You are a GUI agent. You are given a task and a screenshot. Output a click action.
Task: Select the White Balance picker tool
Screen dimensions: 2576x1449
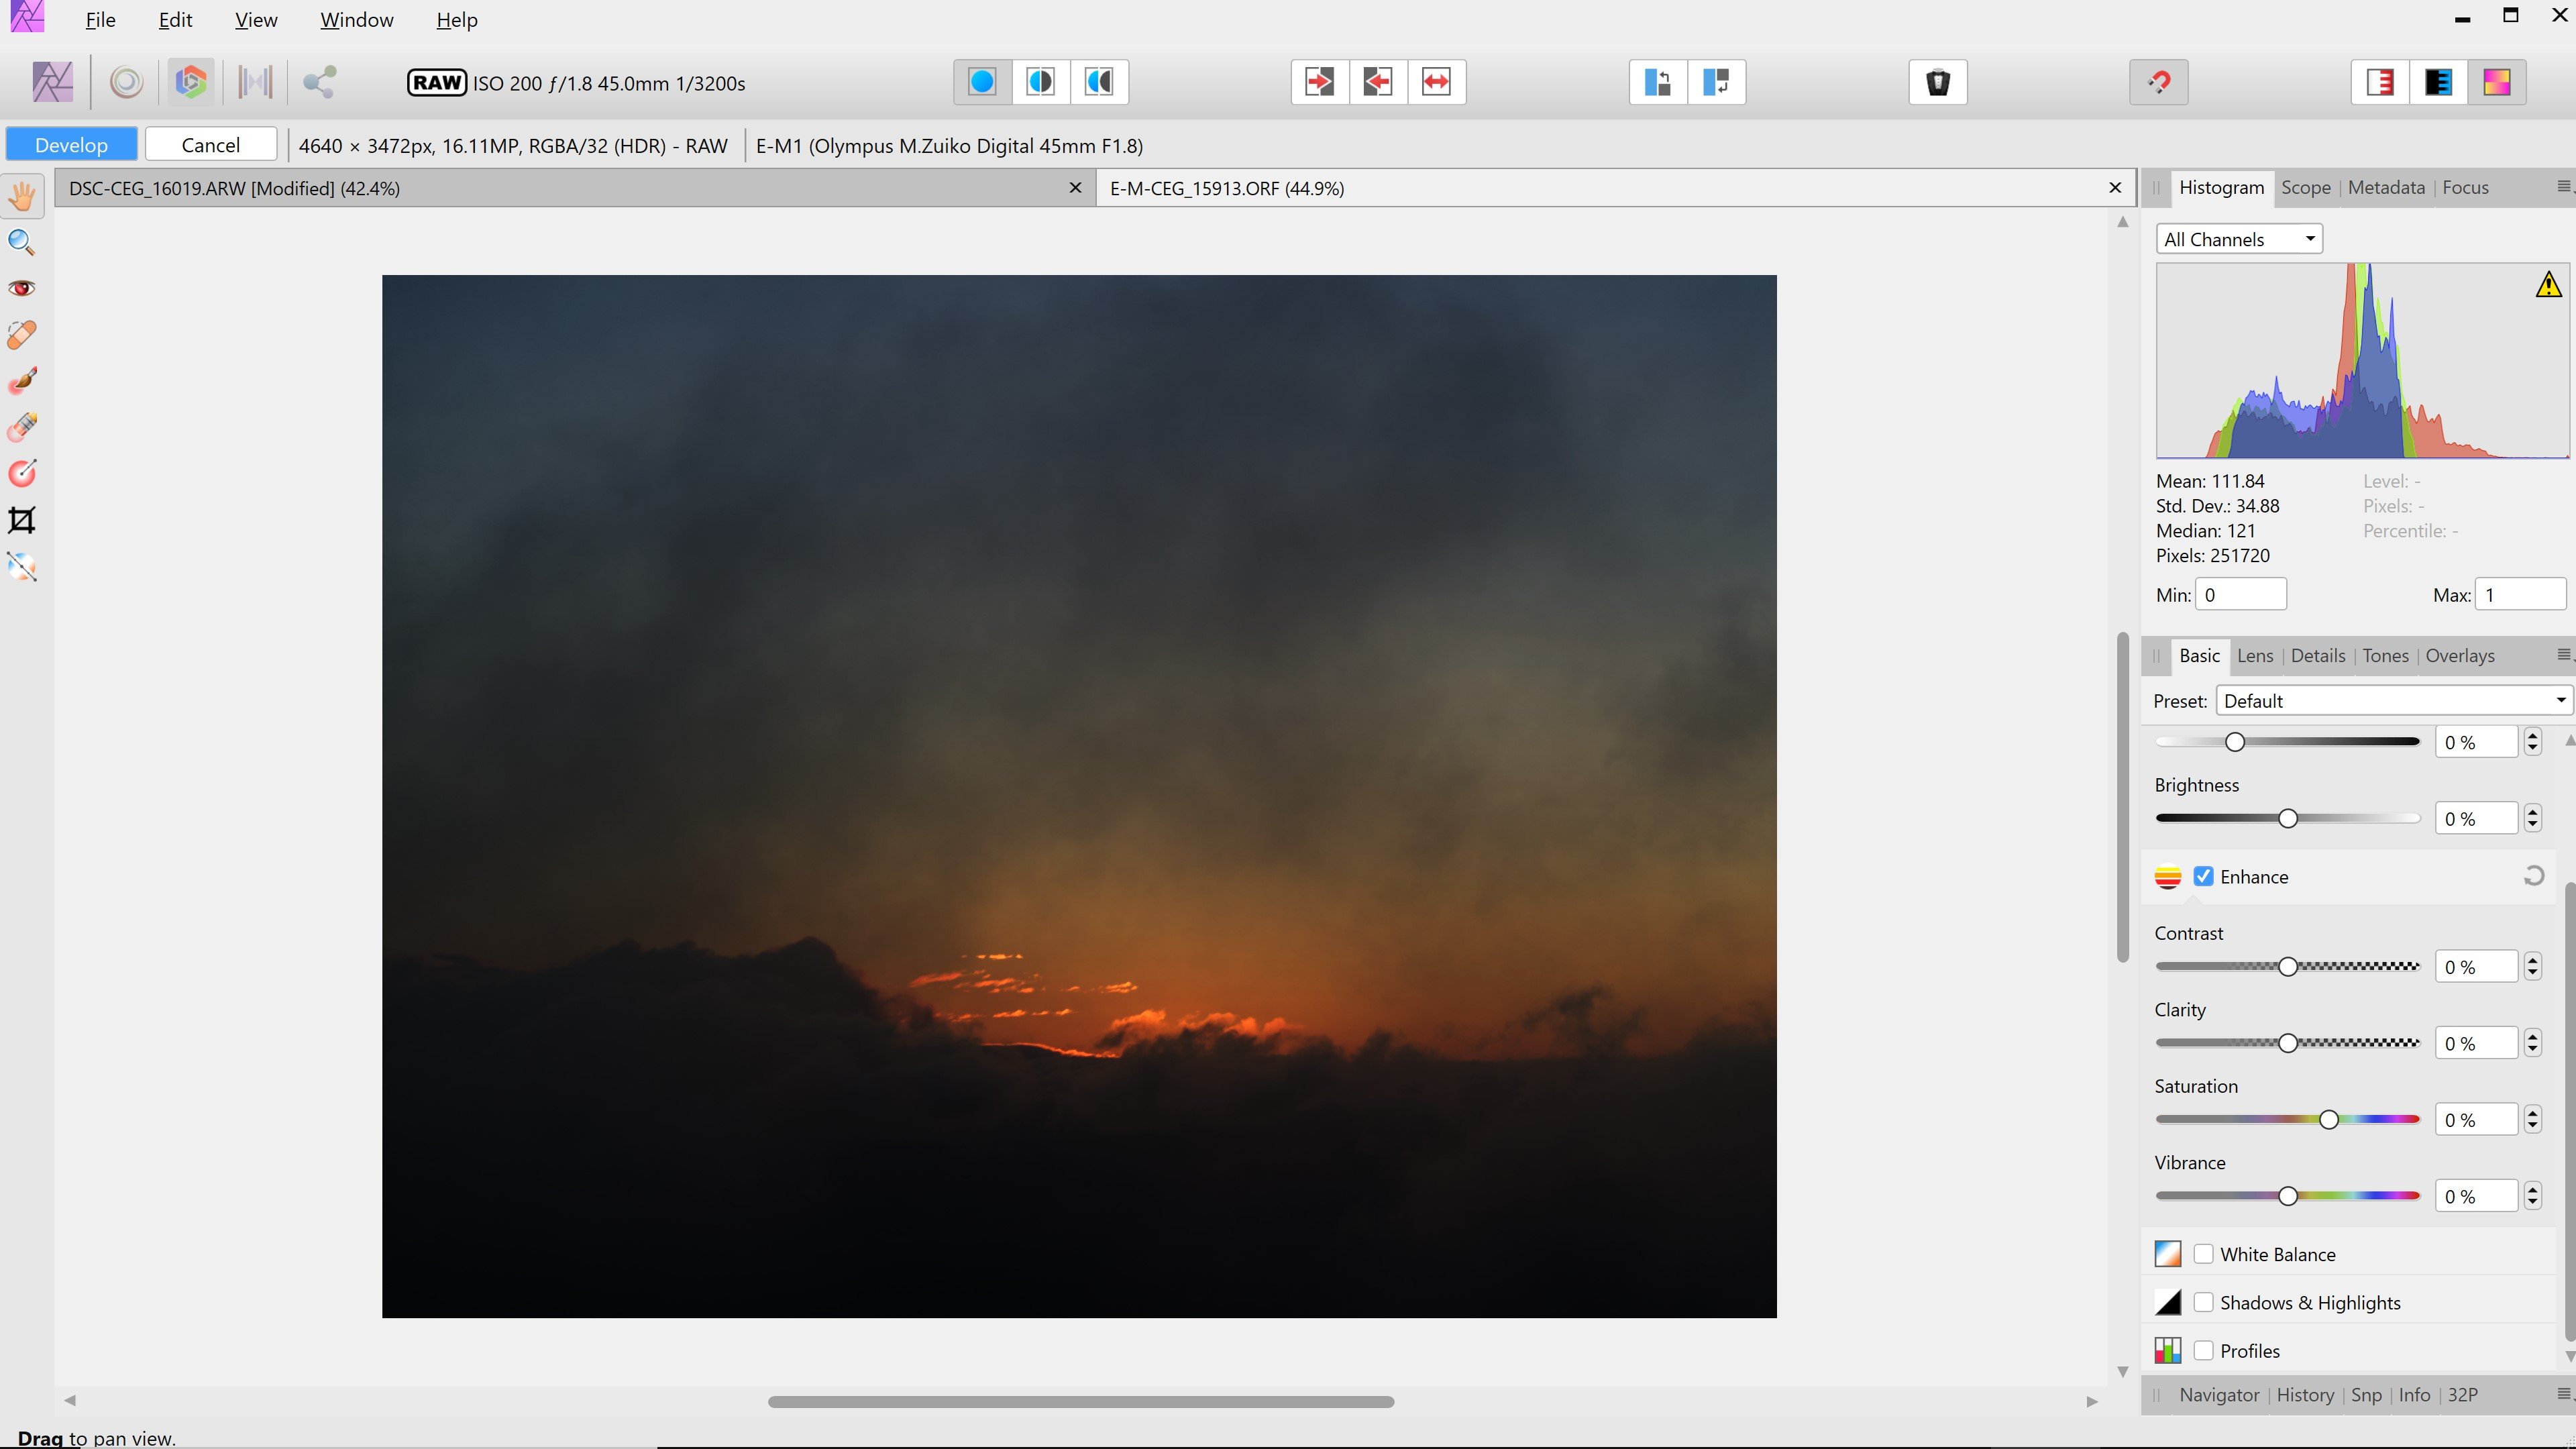point(22,566)
